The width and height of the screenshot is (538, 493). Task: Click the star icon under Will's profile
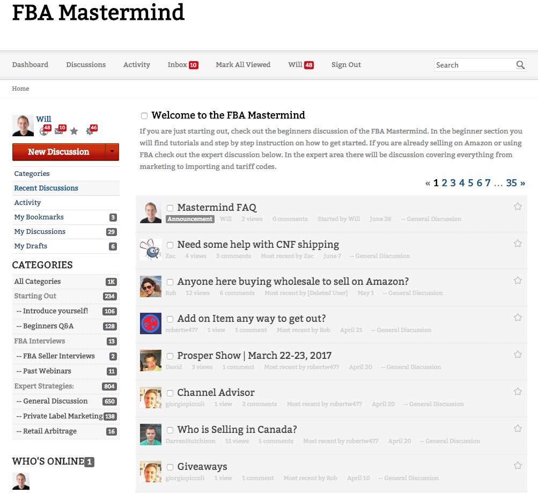[73, 131]
